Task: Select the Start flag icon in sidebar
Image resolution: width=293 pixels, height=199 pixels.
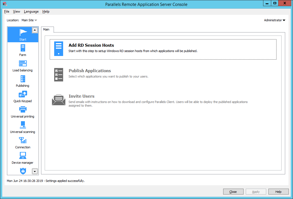Action: point(23,32)
